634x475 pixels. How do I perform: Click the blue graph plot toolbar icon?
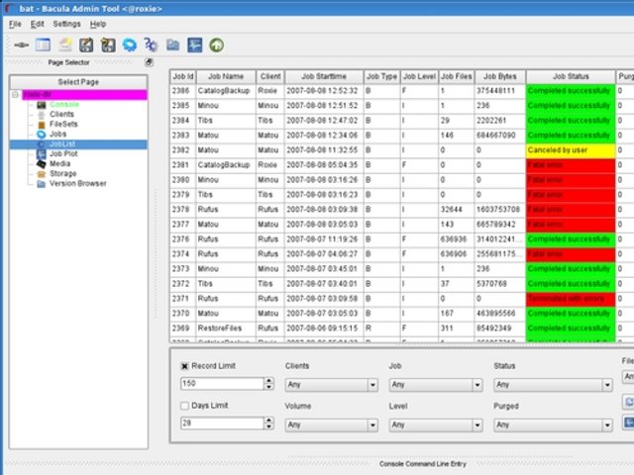[194, 45]
